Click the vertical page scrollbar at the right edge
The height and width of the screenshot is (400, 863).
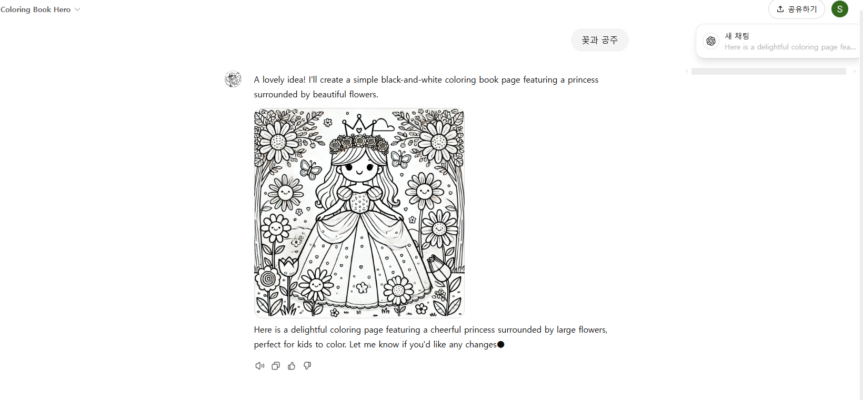(861, 205)
